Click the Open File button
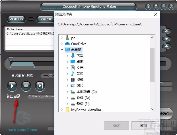The image size is (177, 135). (16, 19)
